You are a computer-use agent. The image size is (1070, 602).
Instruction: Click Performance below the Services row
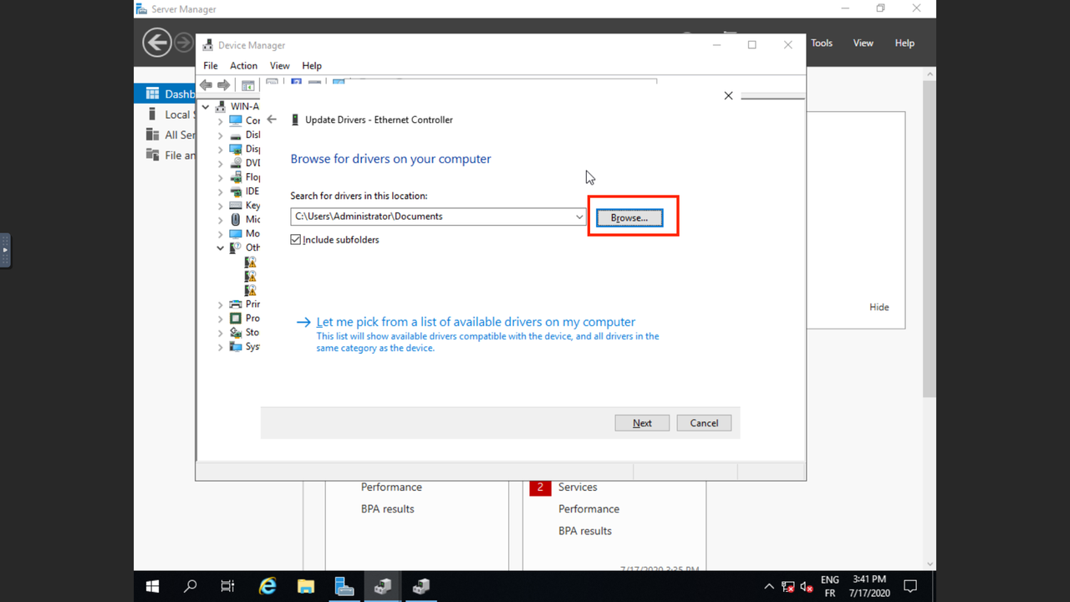point(588,508)
